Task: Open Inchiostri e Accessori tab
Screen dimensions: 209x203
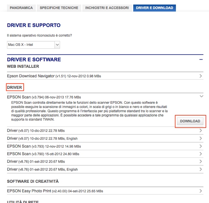Action: (107, 8)
